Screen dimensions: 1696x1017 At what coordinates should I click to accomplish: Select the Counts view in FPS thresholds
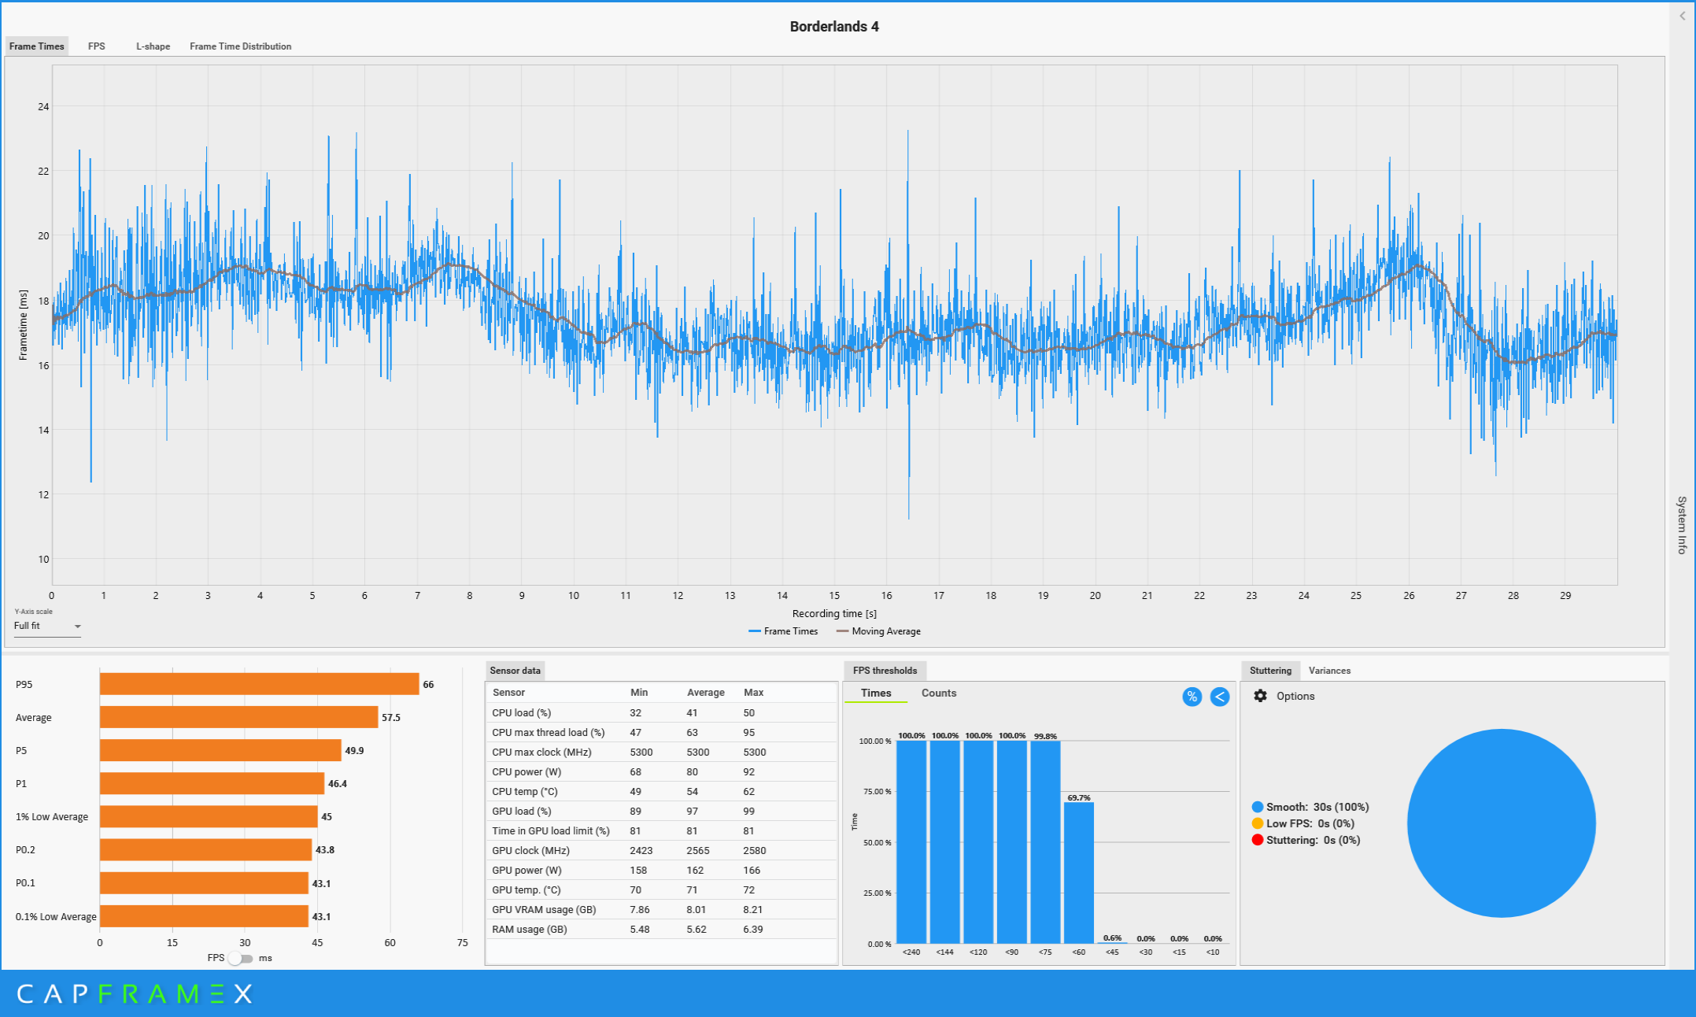(x=938, y=693)
